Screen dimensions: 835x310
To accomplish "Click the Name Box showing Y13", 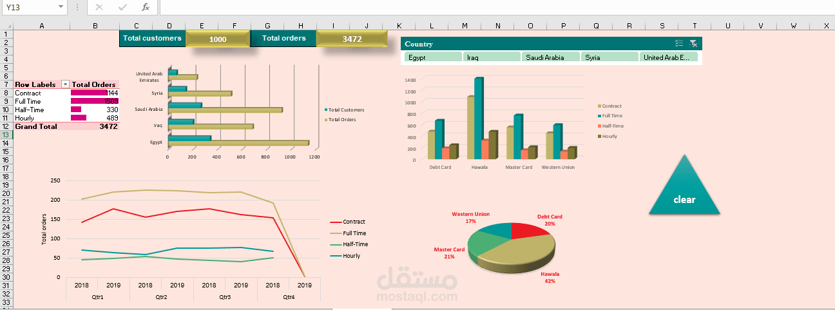I will tap(29, 7).
